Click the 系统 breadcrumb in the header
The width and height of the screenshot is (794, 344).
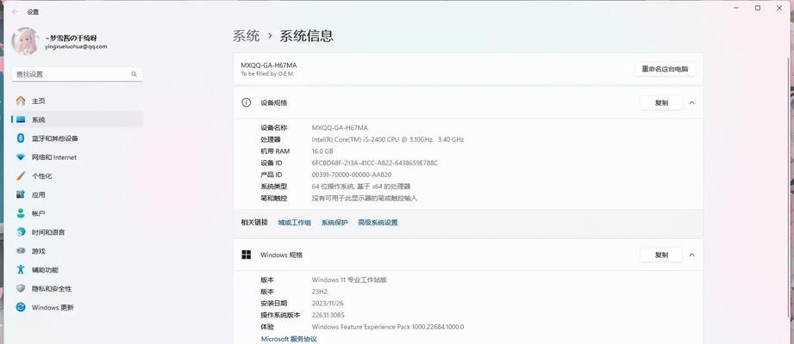pos(246,36)
